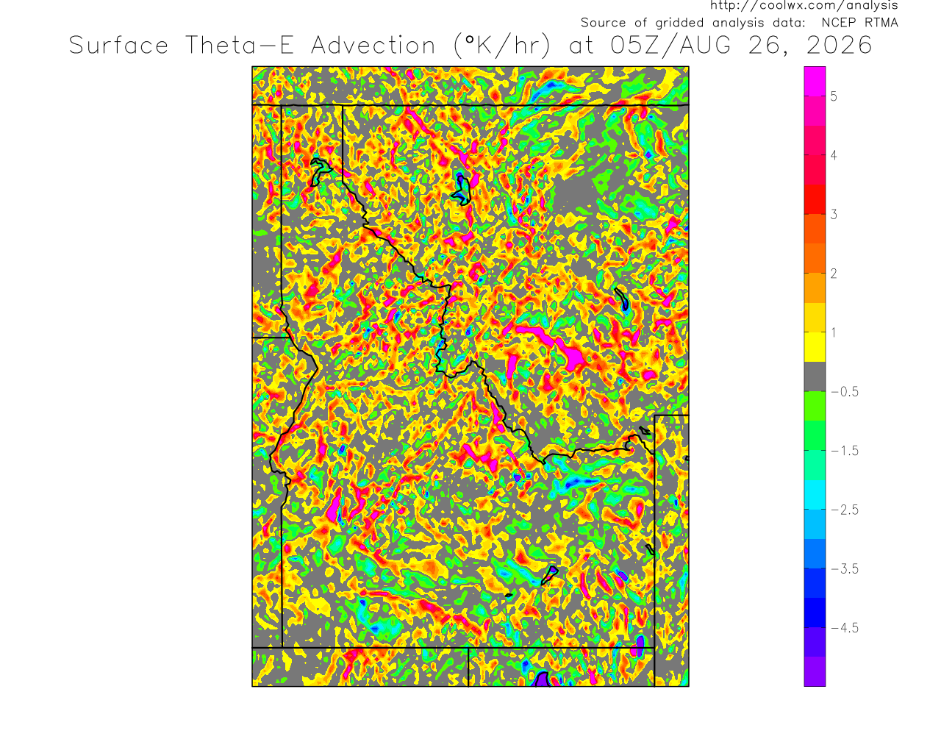The width and height of the screenshot is (941, 753).
Task: Select the gray band beside the -0.5 label
Action: point(815,376)
